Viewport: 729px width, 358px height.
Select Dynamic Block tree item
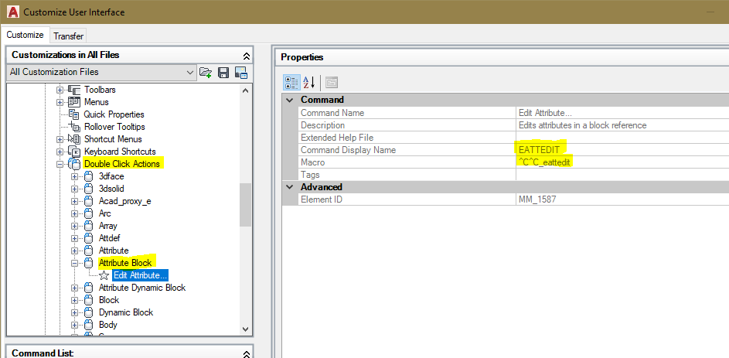[x=126, y=312]
